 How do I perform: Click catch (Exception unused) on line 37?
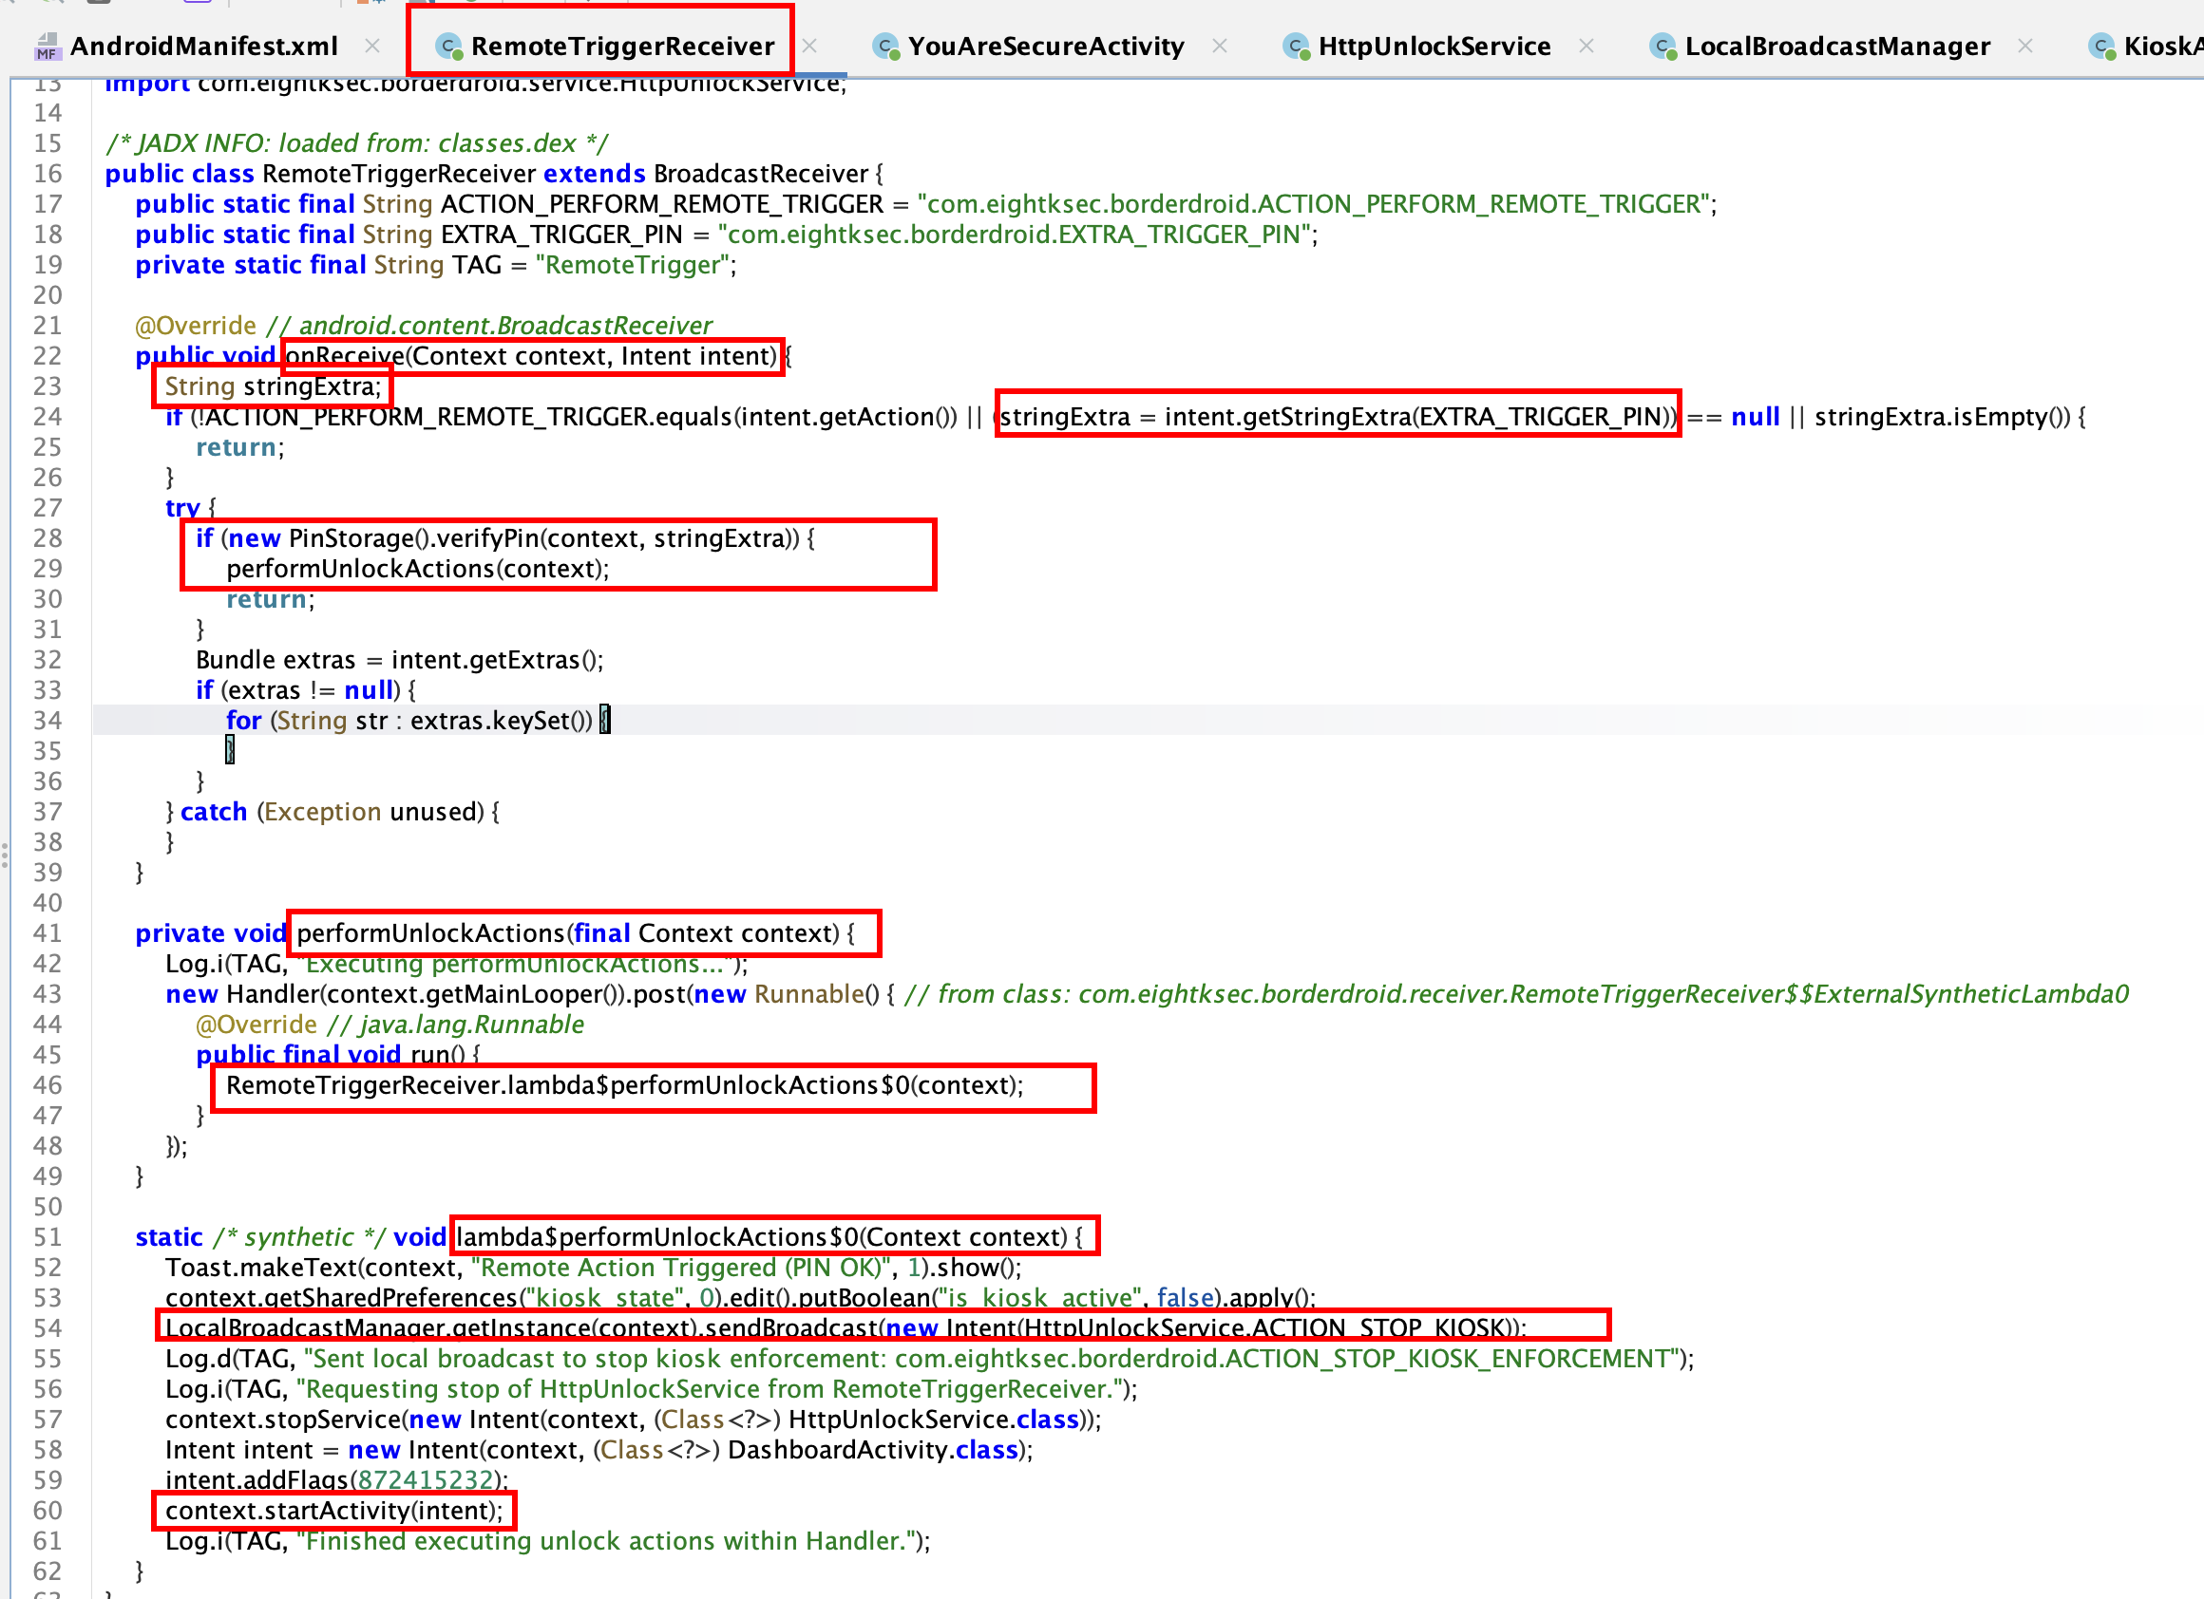coord(332,812)
